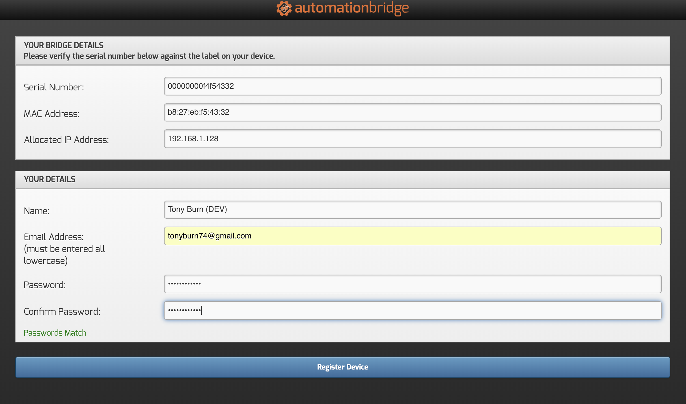This screenshot has width=686, height=404.
Task: Click the Email Address label text
Action: (x=54, y=237)
